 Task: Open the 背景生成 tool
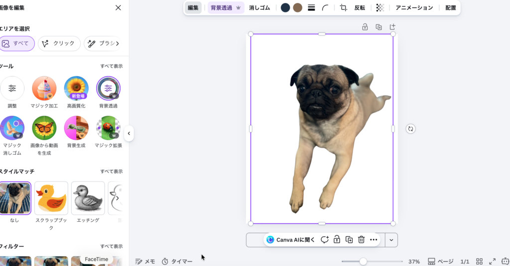(76, 128)
